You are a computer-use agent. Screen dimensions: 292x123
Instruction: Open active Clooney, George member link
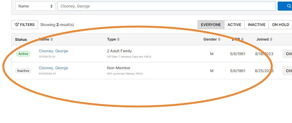pos(53,51)
